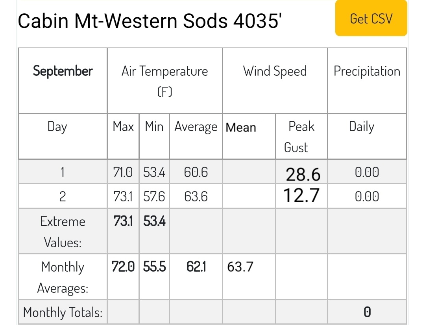The image size is (425, 325).
Task: Click the 73.1 extreme max value
Action: 123,221
